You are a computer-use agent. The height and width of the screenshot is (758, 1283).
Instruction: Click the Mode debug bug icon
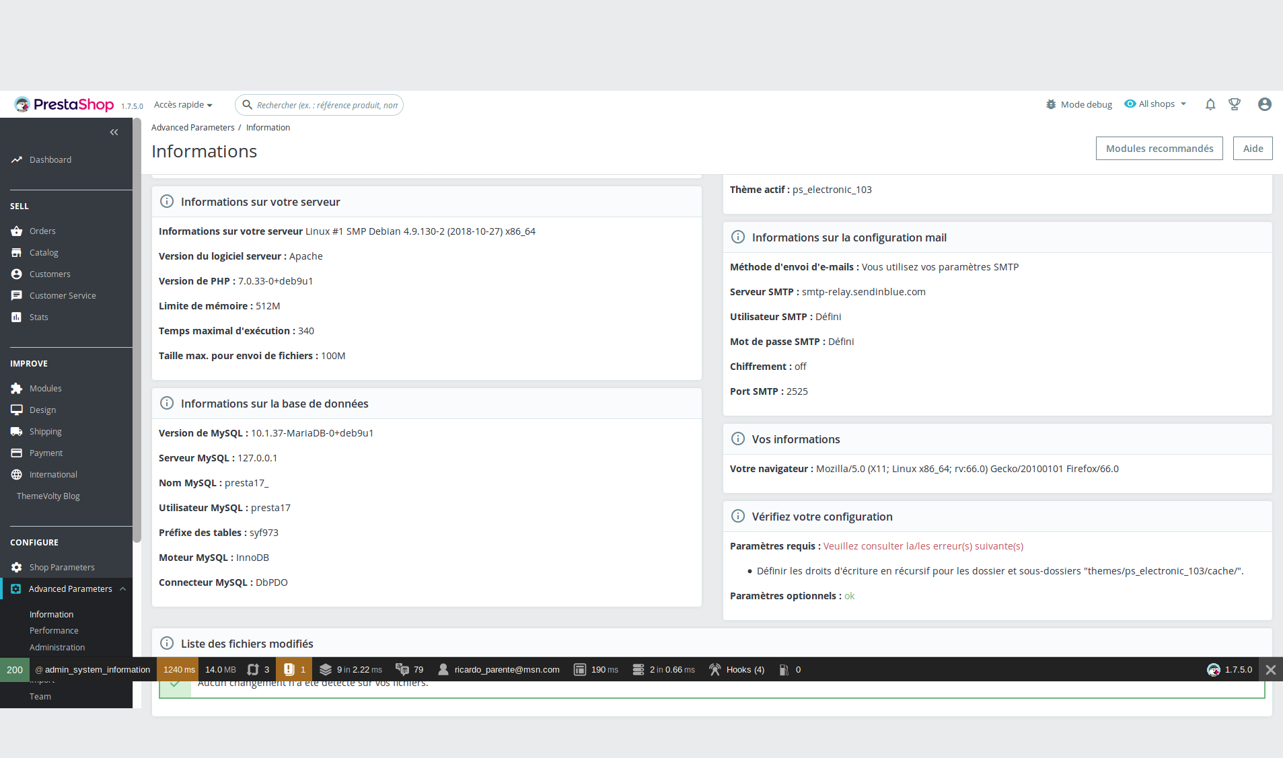(1051, 104)
